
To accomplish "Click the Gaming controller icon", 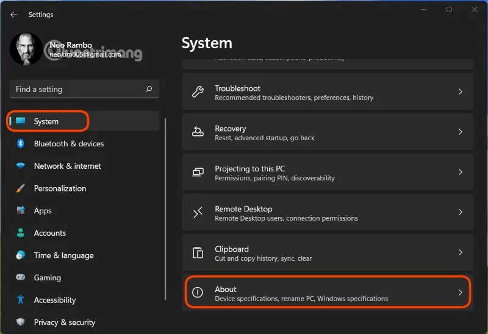I will 21,277.
